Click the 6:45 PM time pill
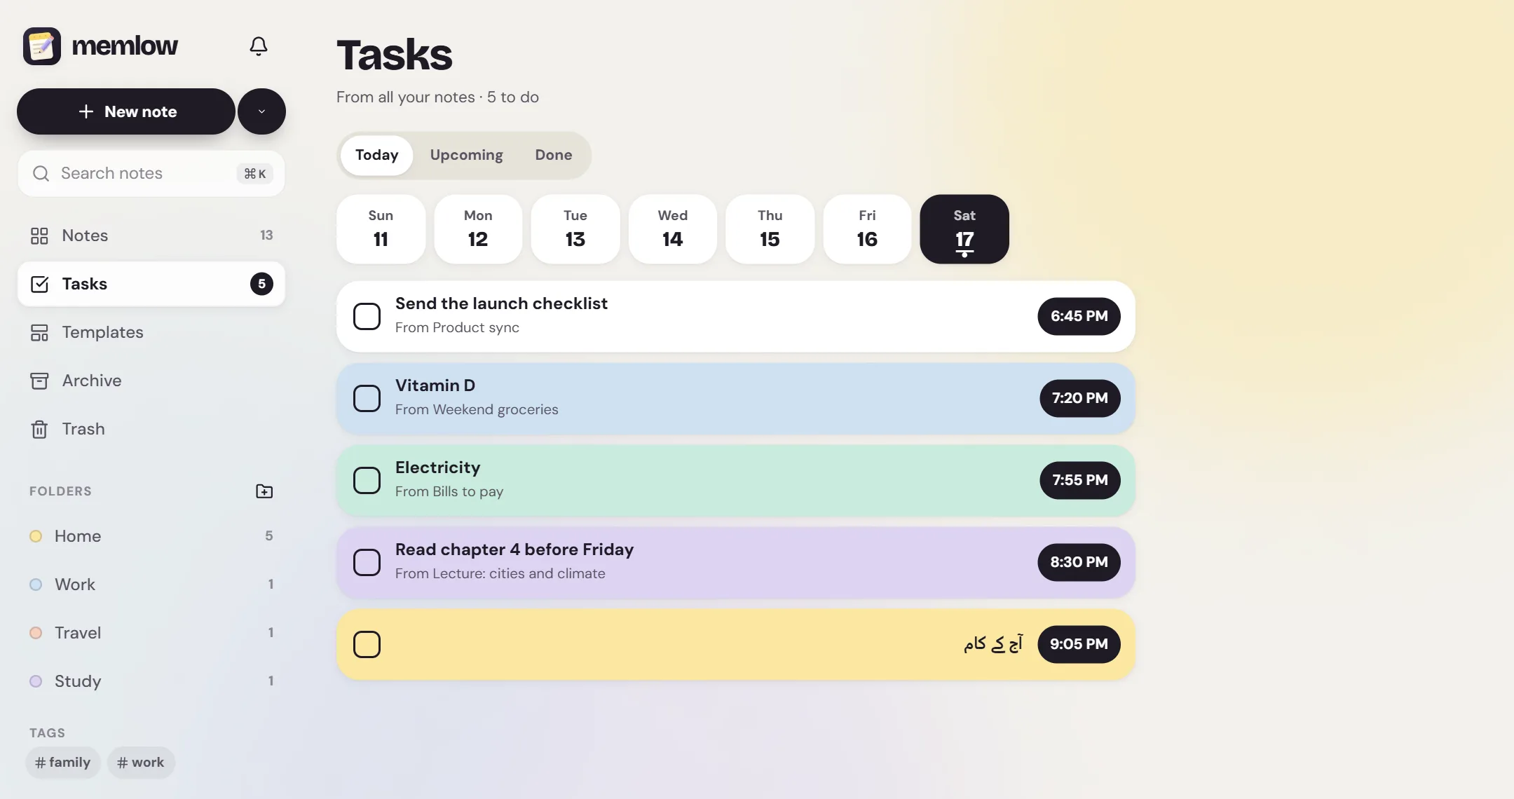The height and width of the screenshot is (799, 1514). 1079,316
